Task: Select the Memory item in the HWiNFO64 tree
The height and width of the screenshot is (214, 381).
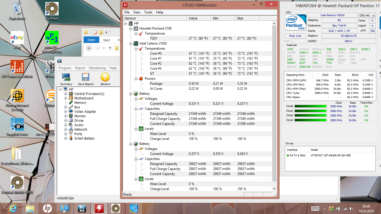Action: (80, 103)
